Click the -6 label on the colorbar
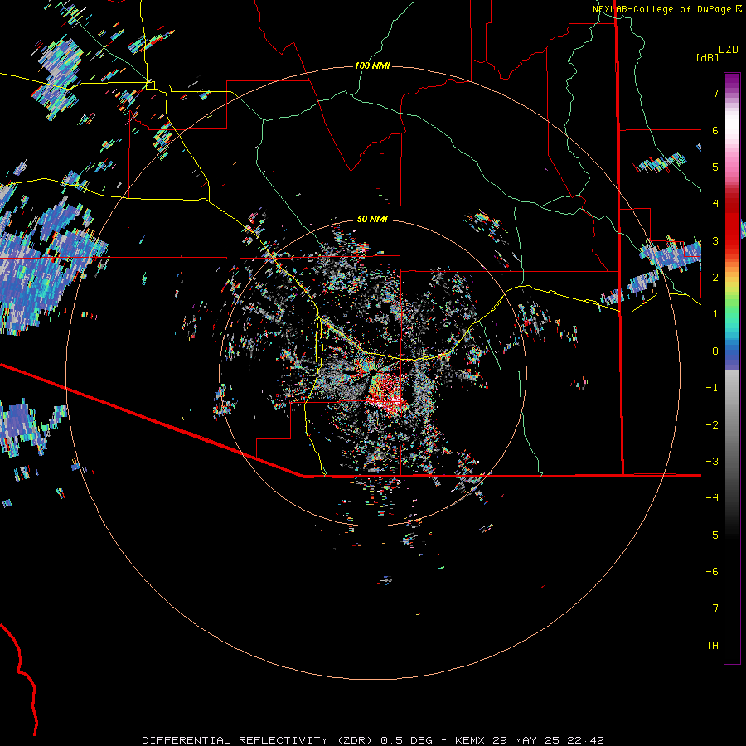 (x=712, y=572)
